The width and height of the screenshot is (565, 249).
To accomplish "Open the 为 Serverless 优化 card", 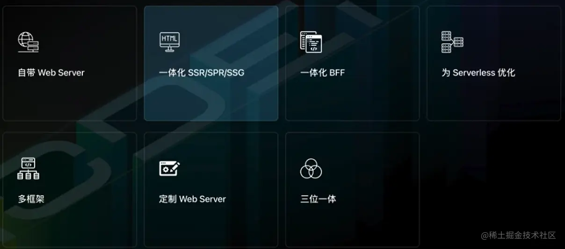I will [493, 63].
